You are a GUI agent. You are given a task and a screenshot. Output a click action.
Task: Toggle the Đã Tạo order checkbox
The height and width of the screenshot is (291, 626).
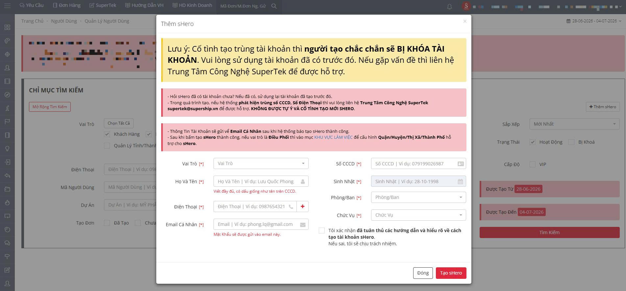click(x=107, y=223)
